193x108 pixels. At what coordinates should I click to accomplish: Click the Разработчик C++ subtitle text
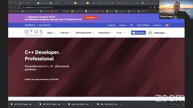click(x=47, y=68)
